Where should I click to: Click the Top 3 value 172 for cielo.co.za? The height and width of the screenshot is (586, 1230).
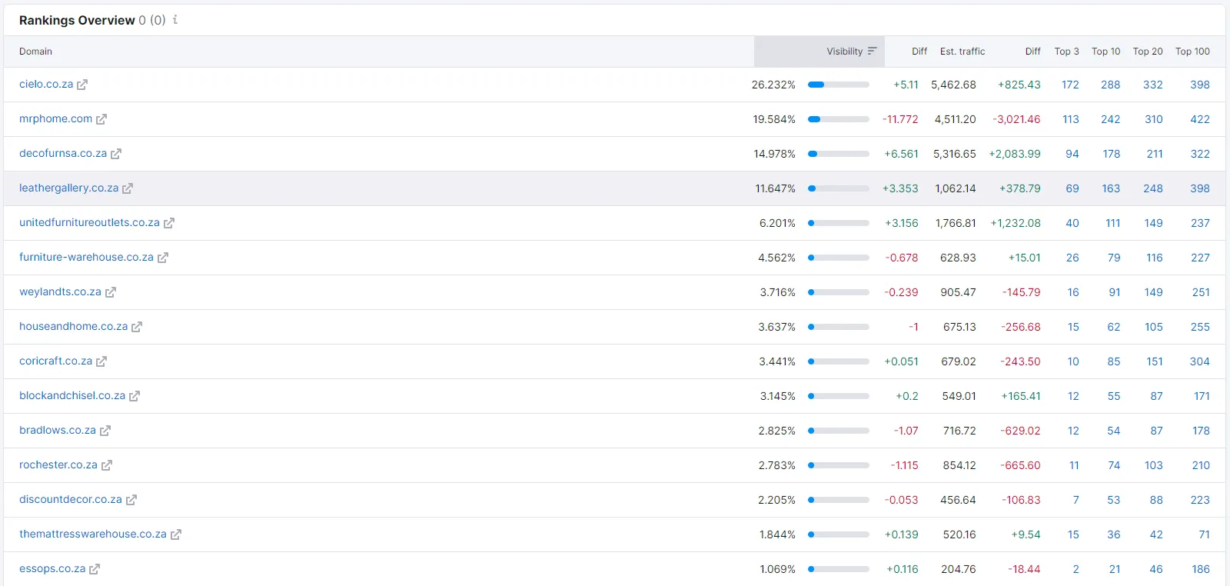pyautogui.click(x=1070, y=85)
